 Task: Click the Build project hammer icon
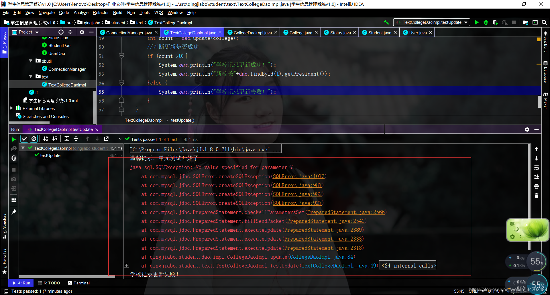pyautogui.click(x=386, y=22)
